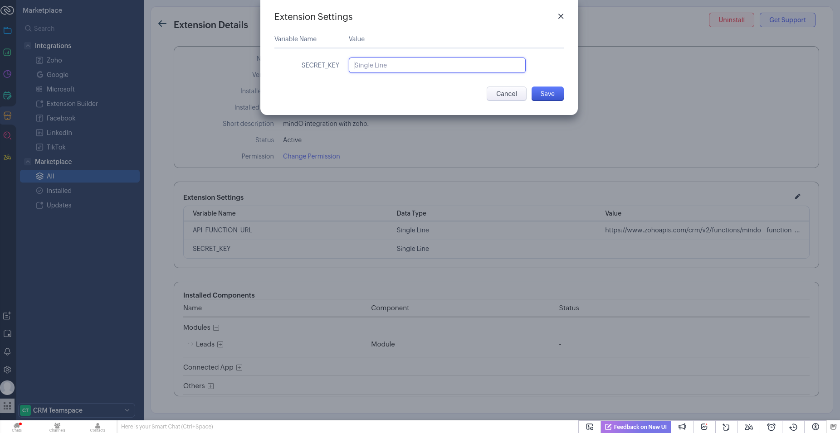Collapse the Integrations group in sidebar

coord(28,46)
